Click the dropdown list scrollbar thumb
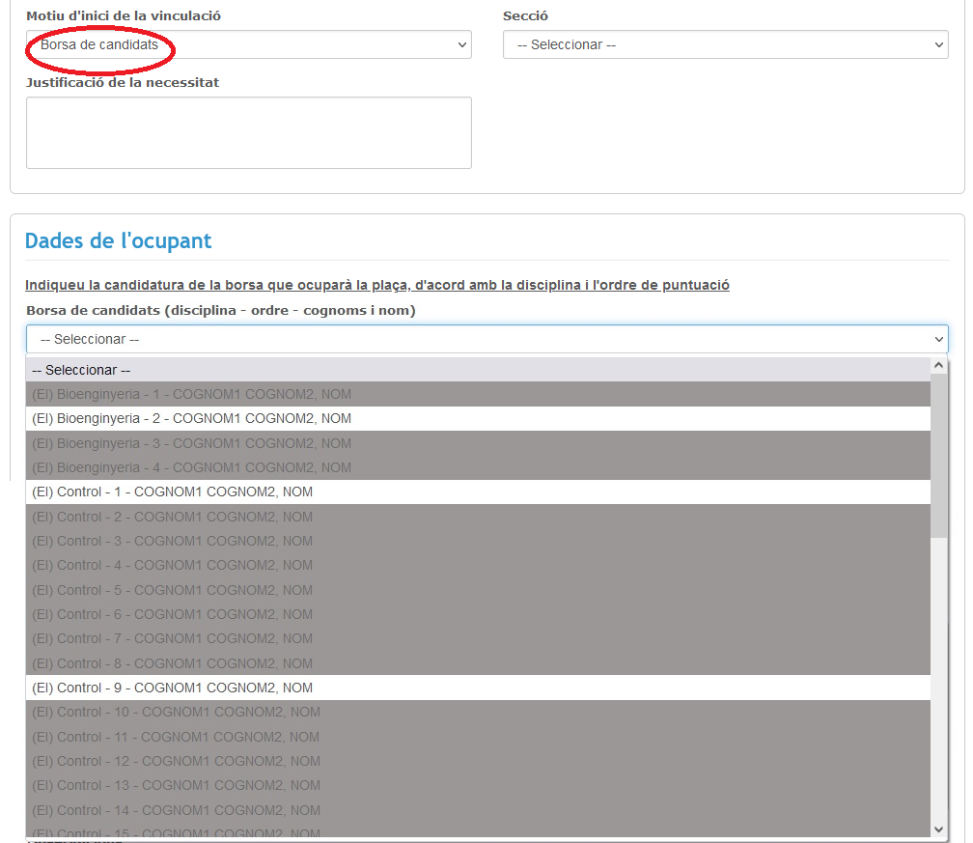Screen dimensions: 973x843 click(x=938, y=454)
